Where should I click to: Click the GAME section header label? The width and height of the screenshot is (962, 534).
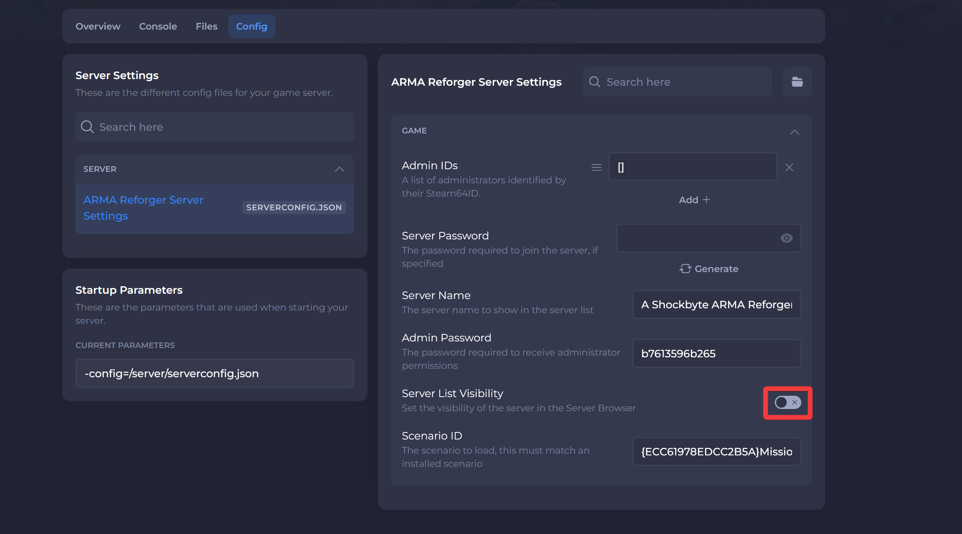(414, 130)
